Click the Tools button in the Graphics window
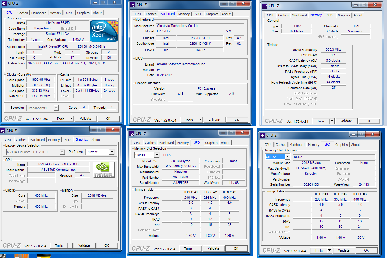 coord(59,246)
